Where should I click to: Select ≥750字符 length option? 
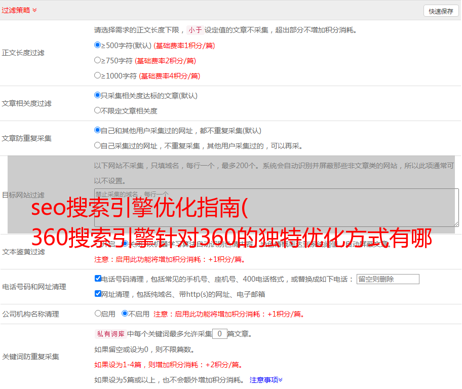98,60
